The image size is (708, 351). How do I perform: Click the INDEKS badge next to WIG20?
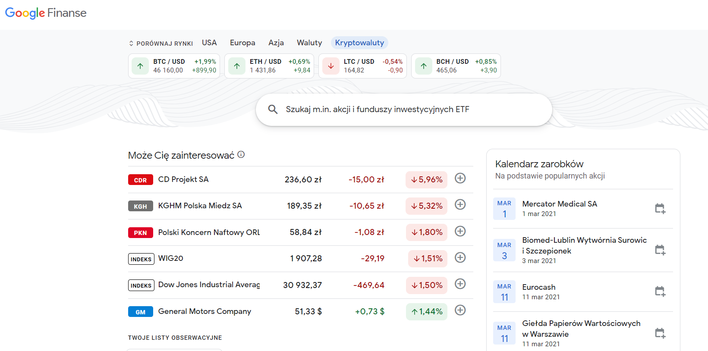tap(141, 259)
